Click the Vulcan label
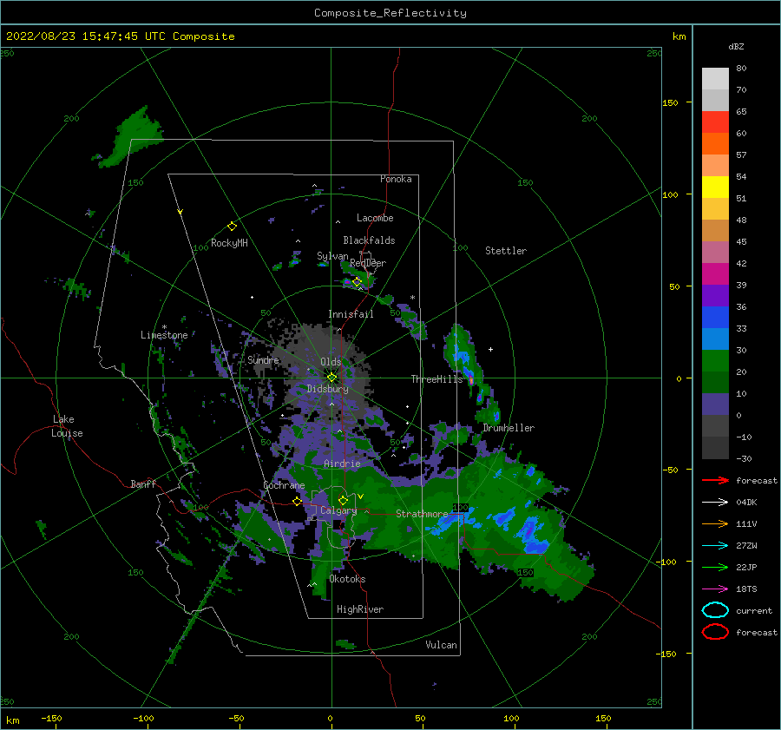The height and width of the screenshot is (730, 781). click(x=442, y=645)
